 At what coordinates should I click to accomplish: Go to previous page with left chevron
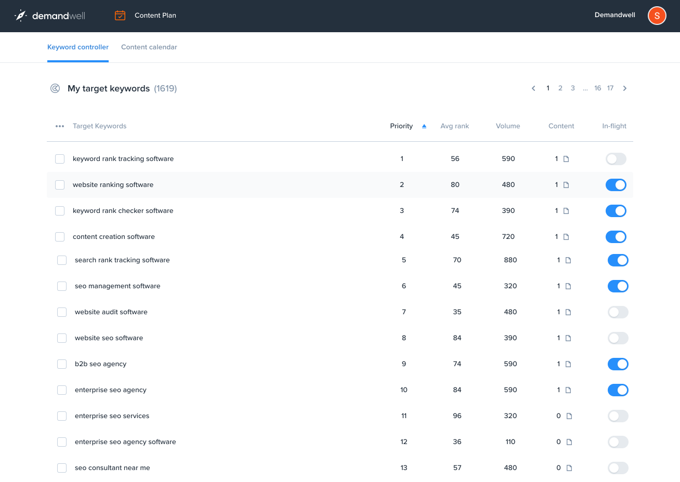(533, 88)
